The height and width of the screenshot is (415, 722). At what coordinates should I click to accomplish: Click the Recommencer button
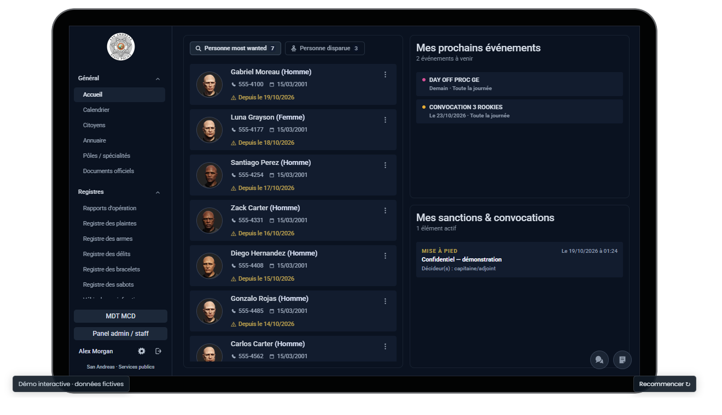pos(665,384)
